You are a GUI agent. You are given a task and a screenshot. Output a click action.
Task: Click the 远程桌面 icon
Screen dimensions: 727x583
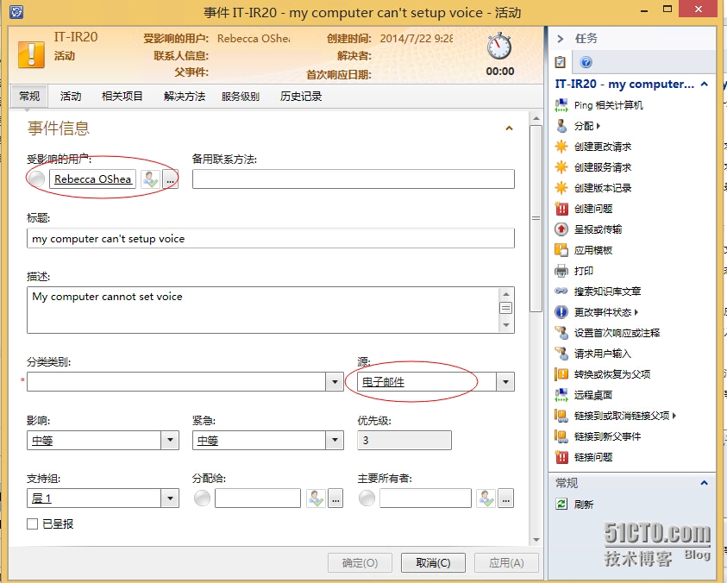561,395
